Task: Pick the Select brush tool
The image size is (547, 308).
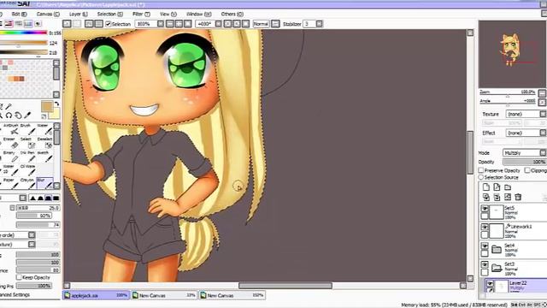Action: coord(28,143)
